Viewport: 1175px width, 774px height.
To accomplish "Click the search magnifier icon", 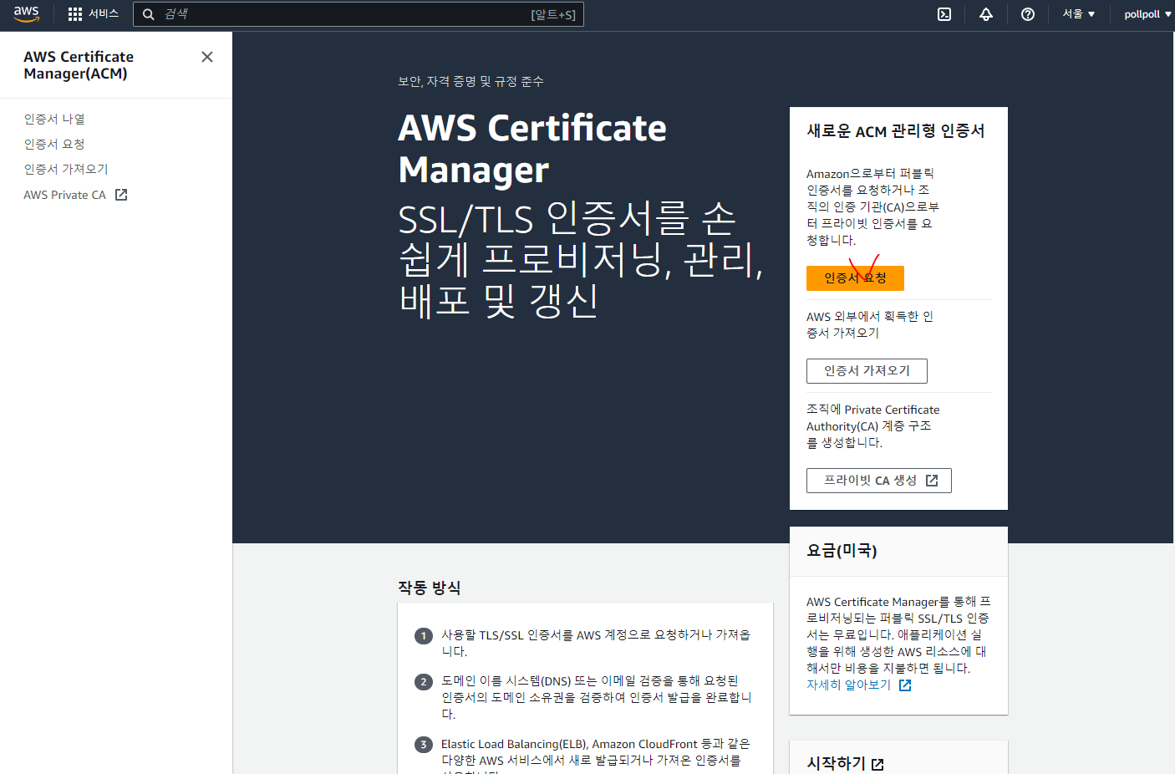I will pyautogui.click(x=149, y=14).
